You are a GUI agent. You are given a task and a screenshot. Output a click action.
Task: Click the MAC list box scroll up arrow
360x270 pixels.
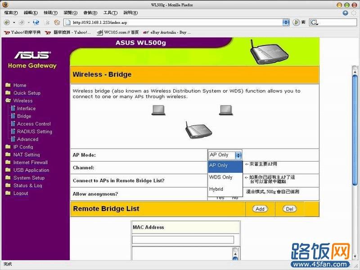pos(235,253)
